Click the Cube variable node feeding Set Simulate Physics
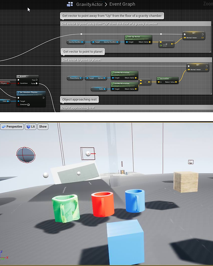 click(x=5, y=101)
